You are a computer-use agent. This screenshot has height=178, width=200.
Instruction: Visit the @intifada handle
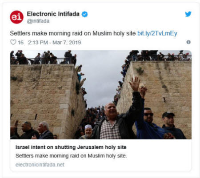click(38, 21)
